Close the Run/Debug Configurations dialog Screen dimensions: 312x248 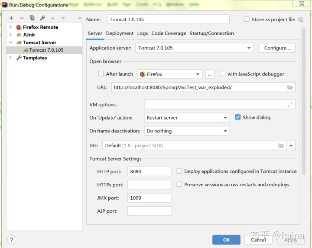pyautogui.click(x=302, y=3)
